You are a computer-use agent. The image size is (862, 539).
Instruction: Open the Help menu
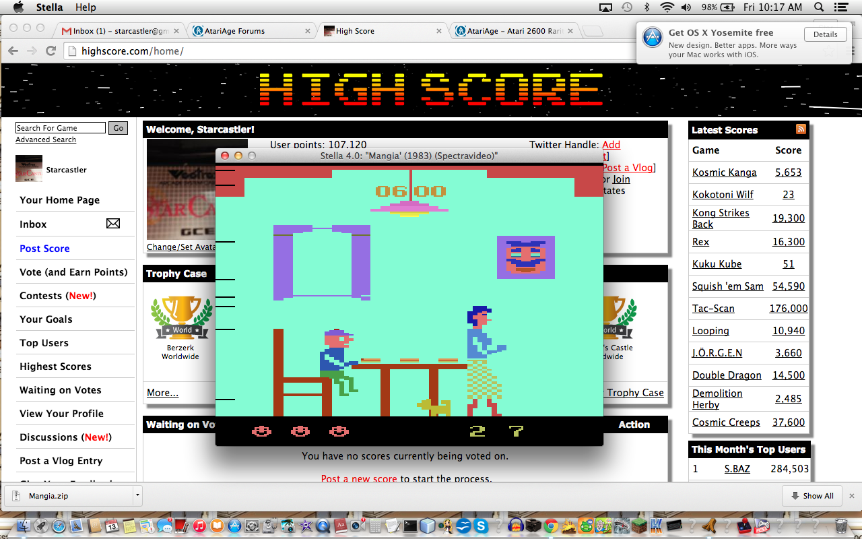tap(86, 7)
